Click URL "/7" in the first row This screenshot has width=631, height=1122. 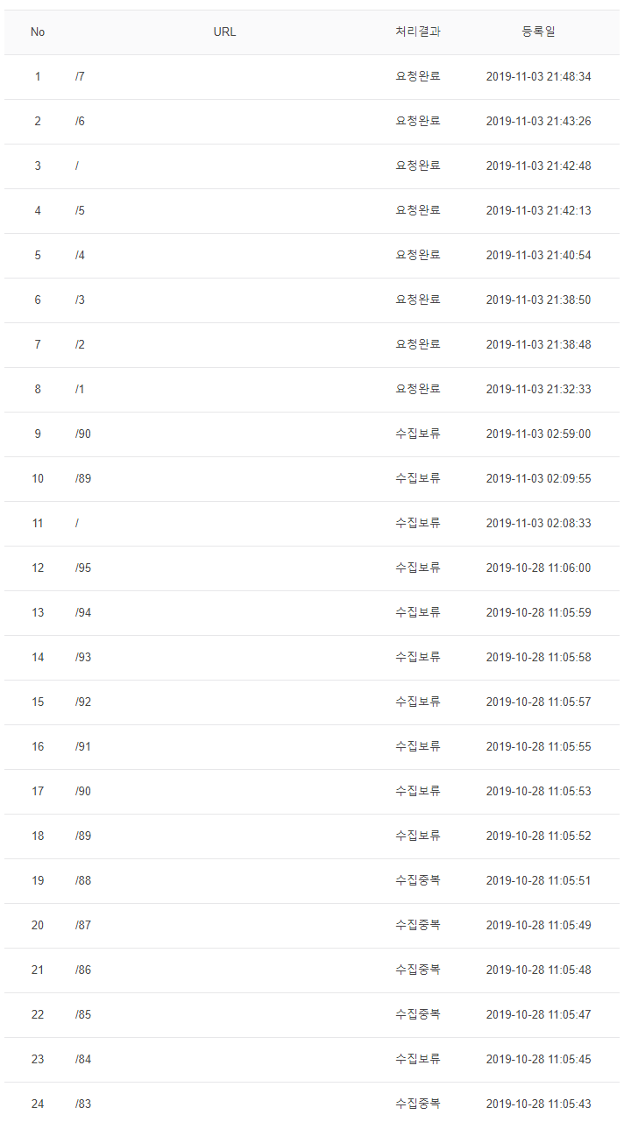coord(80,76)
